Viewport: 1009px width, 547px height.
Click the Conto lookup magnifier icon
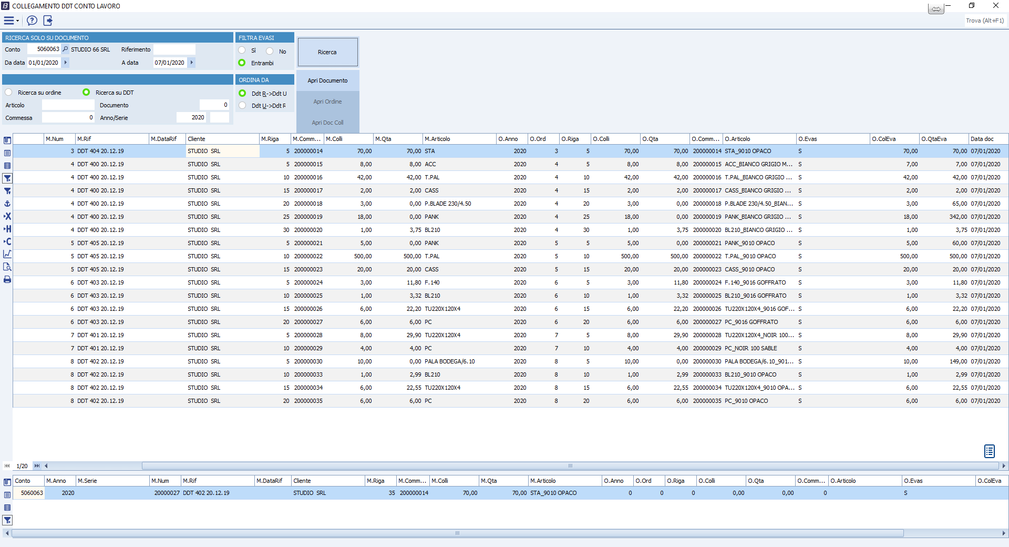pyautogui.click(x=65, y=49)
